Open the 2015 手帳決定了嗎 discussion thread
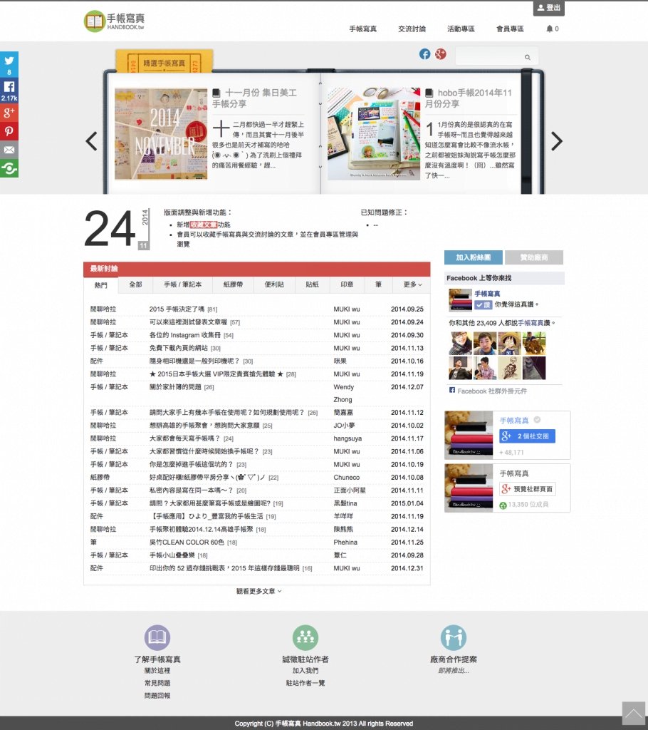Image resolution: width=648 pixels, height=730 pixels. point(177,309)
